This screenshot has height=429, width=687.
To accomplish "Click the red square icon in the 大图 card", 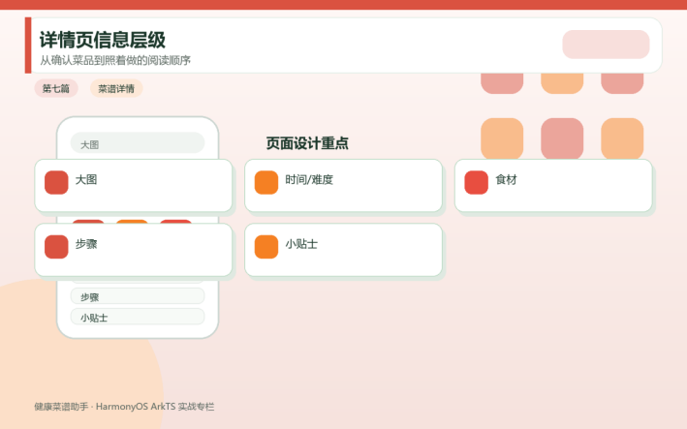I will pyautogui.click(x=56, y=182).
